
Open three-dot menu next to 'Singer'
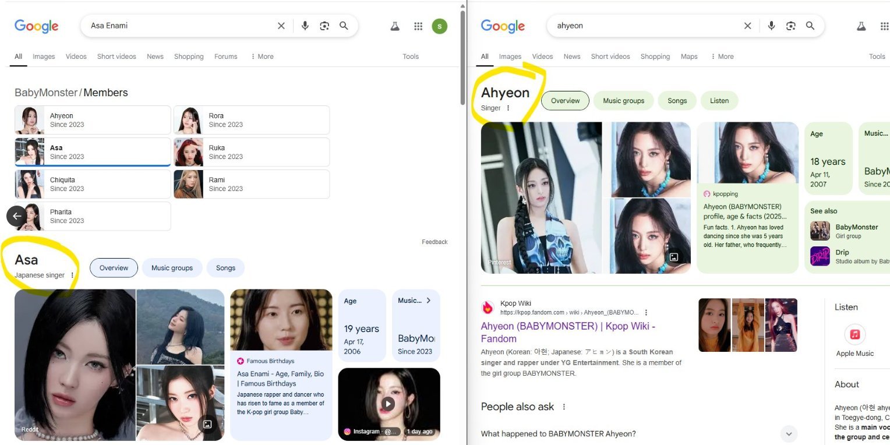(x=508, y=108)
